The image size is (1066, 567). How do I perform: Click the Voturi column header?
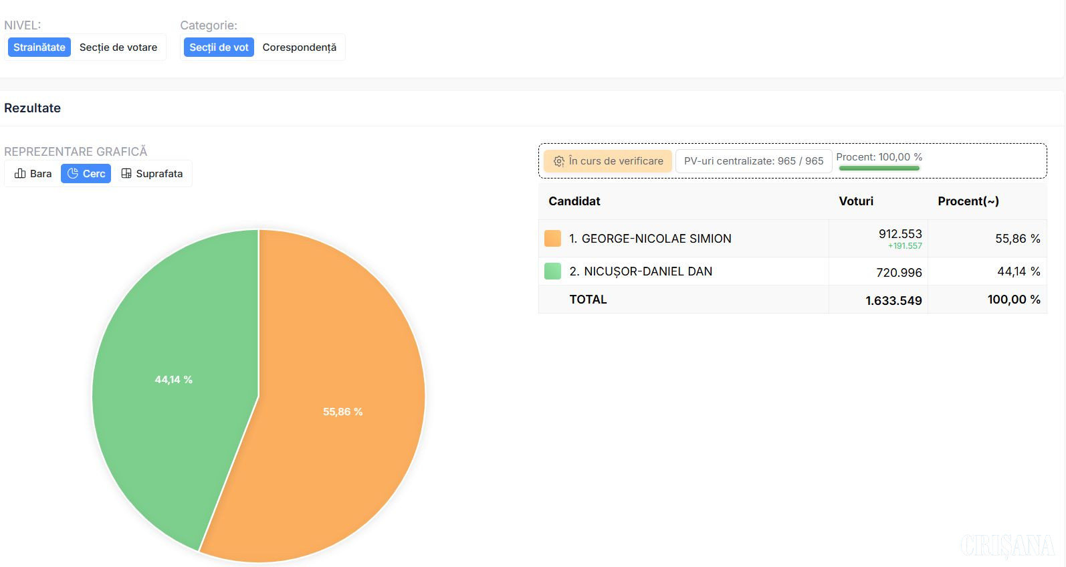[856, 201]
